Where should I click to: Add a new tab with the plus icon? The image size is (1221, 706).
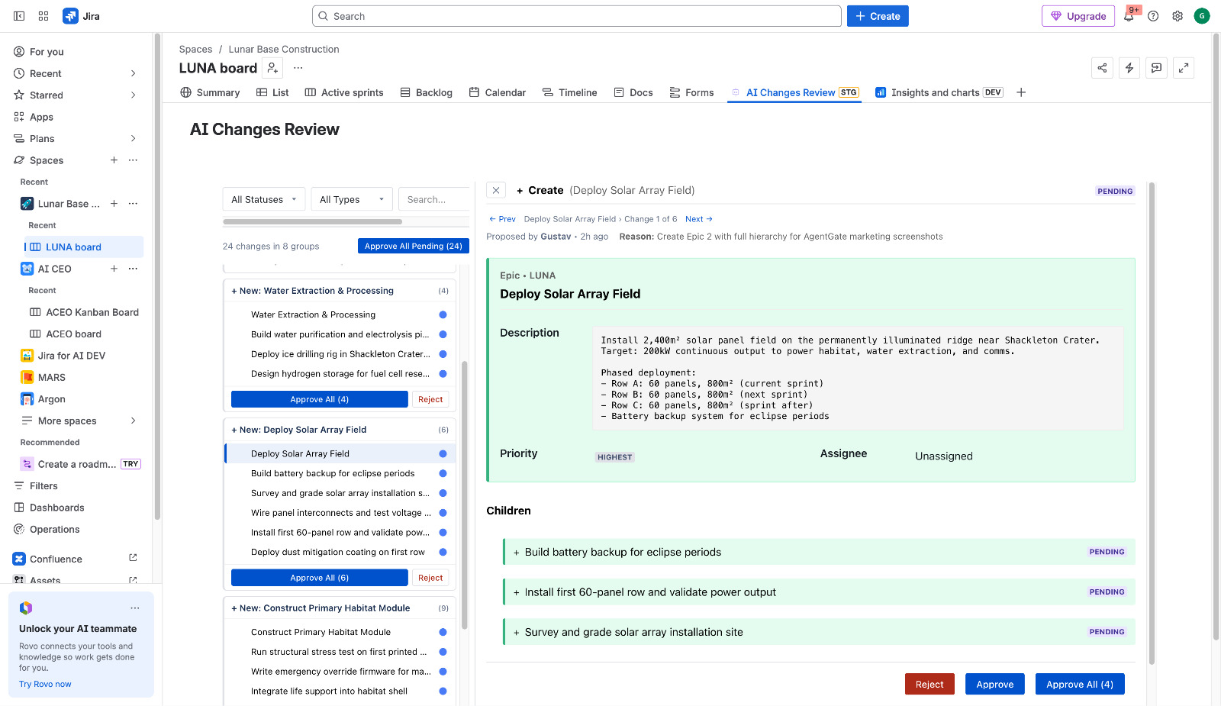pyautogui.click(x=1021, y=92)
